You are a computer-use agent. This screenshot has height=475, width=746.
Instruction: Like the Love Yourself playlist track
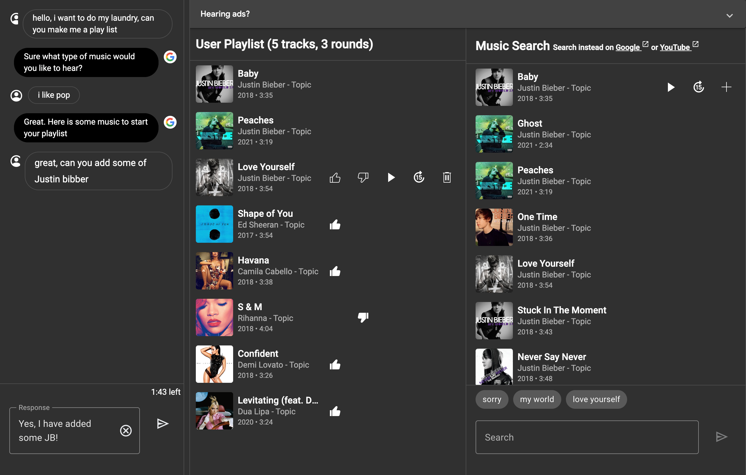click(x=335, y=177)
